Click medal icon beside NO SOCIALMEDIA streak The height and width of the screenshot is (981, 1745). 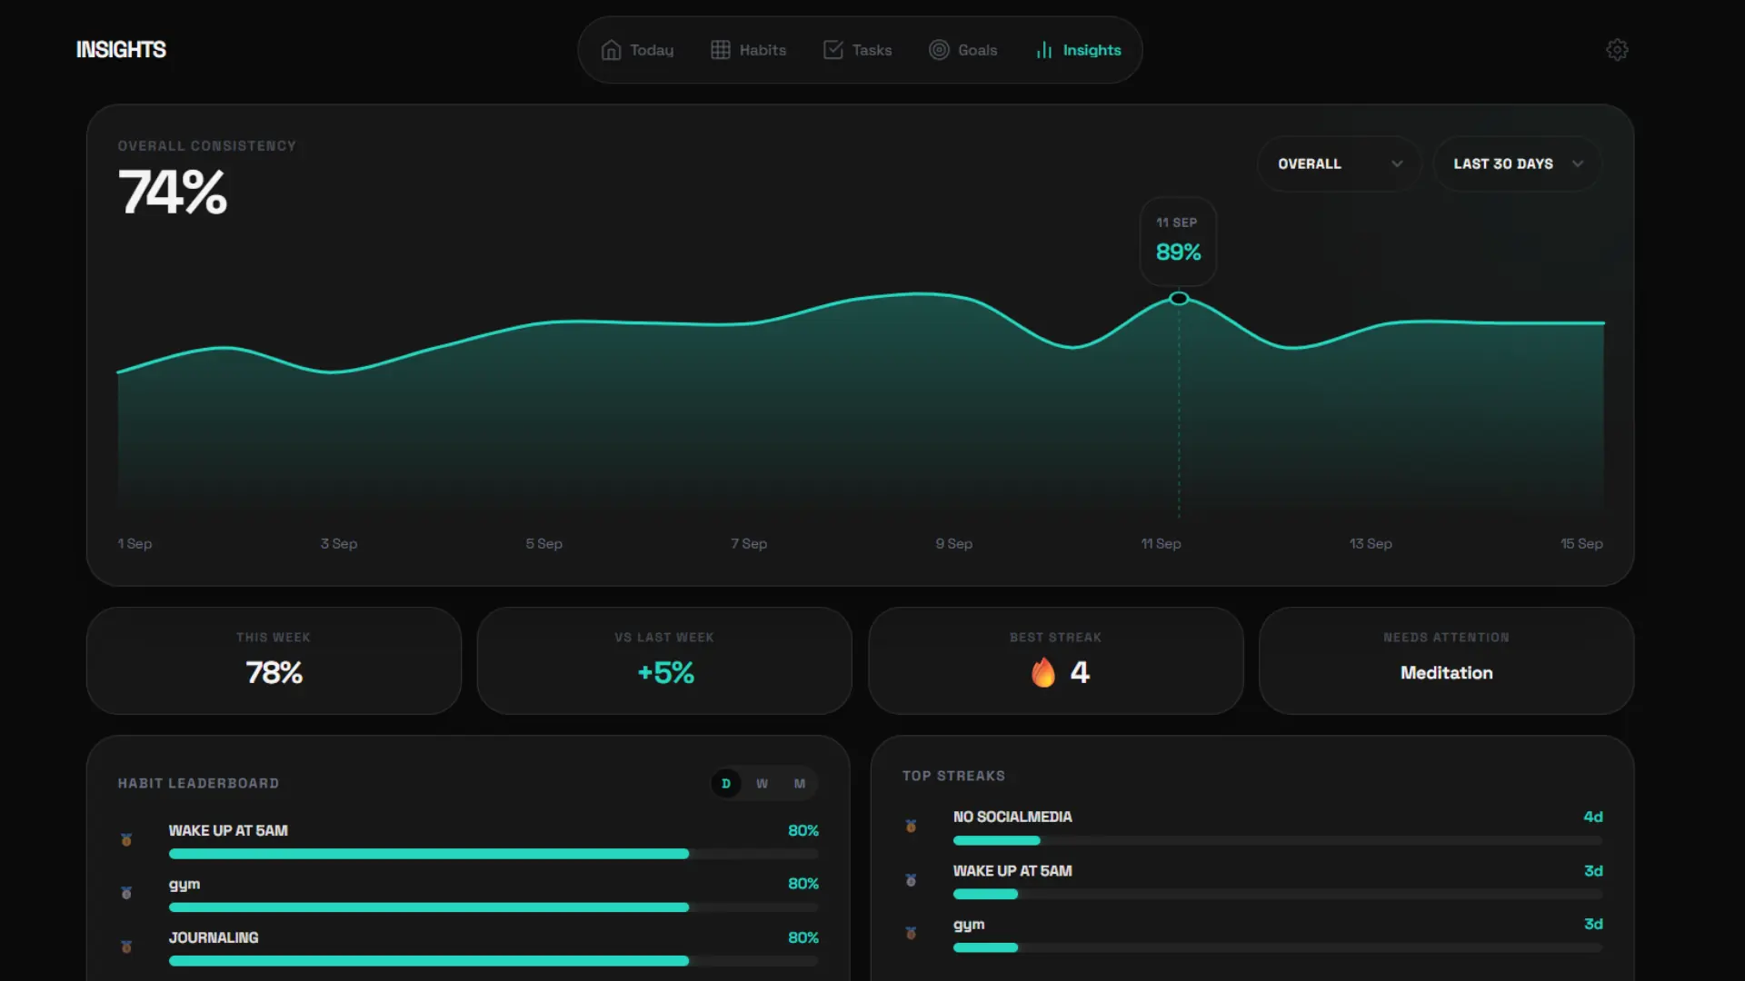click(911, 826)
